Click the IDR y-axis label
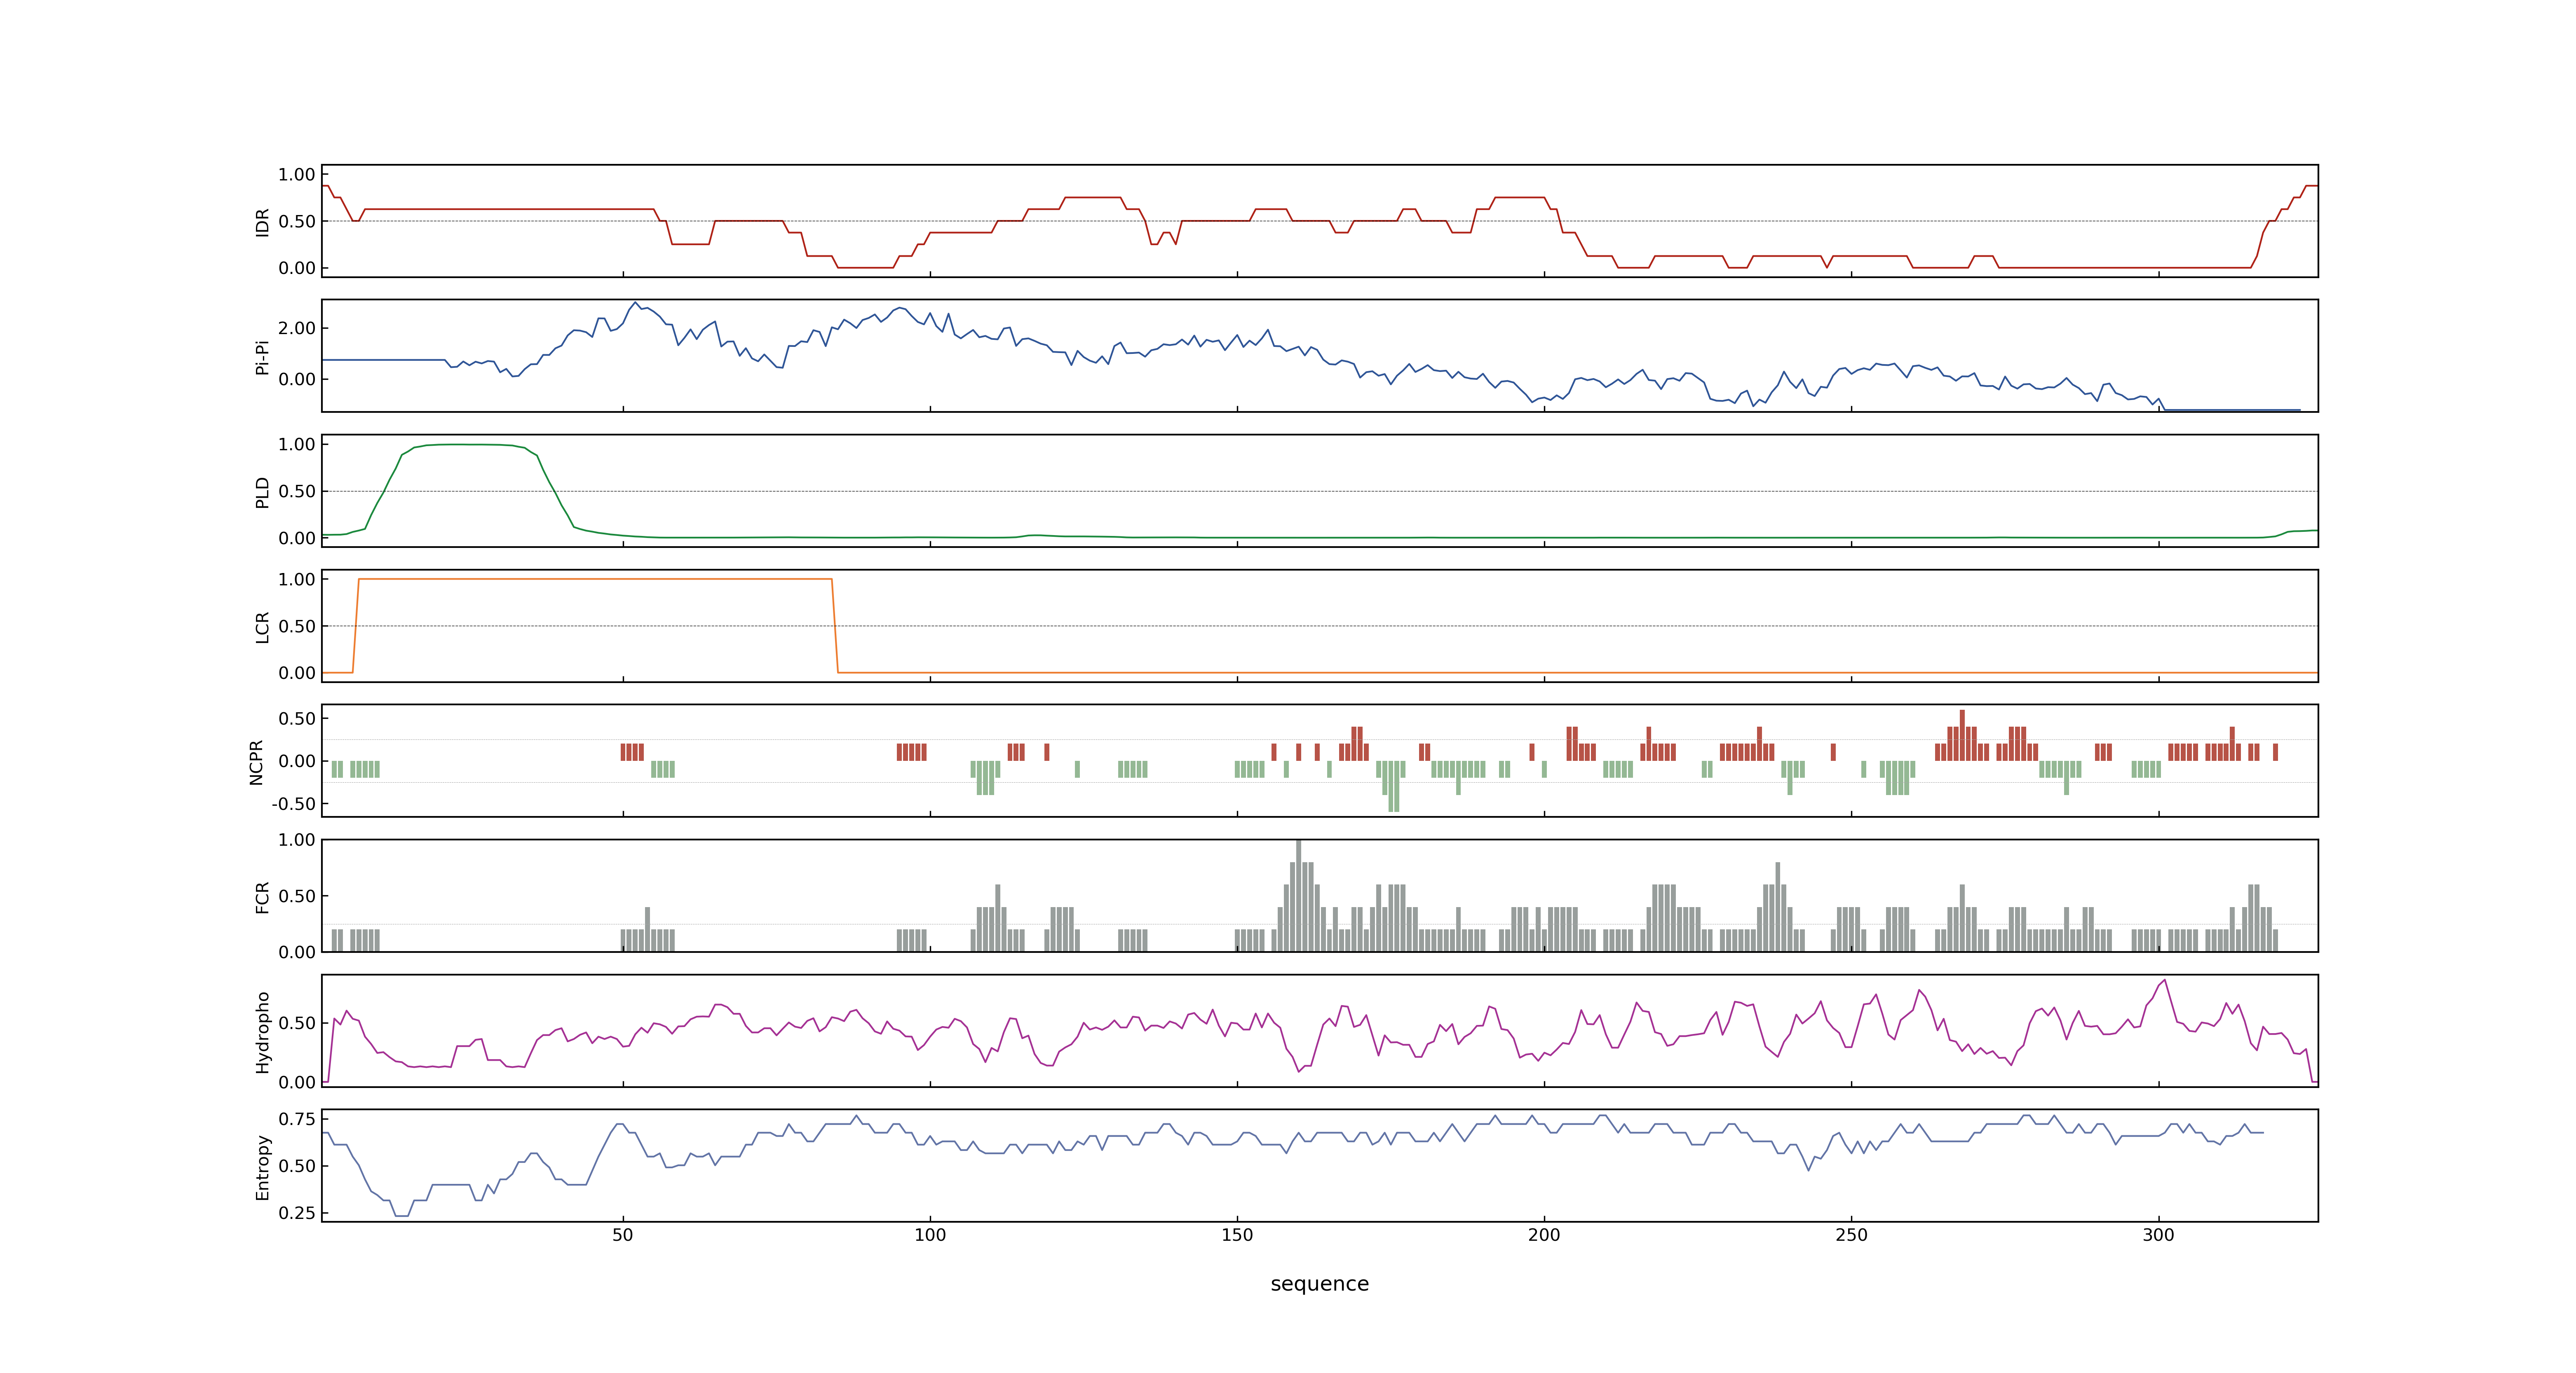The width and height of the screenshot is (2576, 1373). 263,222
